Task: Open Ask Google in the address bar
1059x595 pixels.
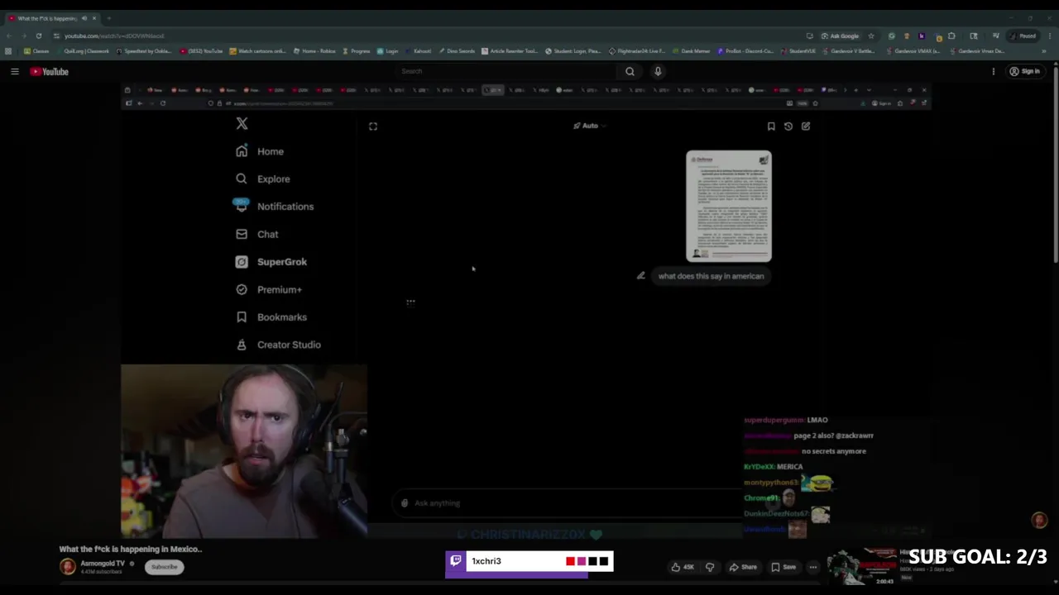Action: 840,36
